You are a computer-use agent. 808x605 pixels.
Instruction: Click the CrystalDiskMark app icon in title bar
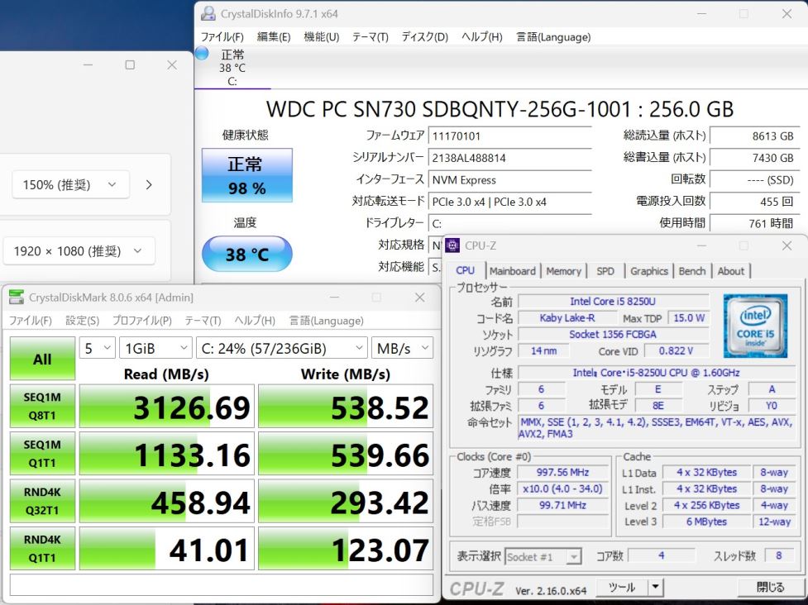(x=17, y=297)
